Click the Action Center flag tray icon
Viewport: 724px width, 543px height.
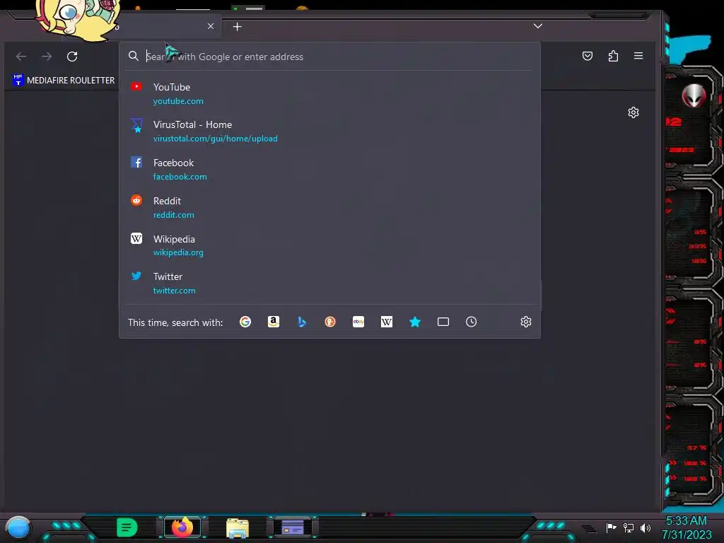(612, 527)
